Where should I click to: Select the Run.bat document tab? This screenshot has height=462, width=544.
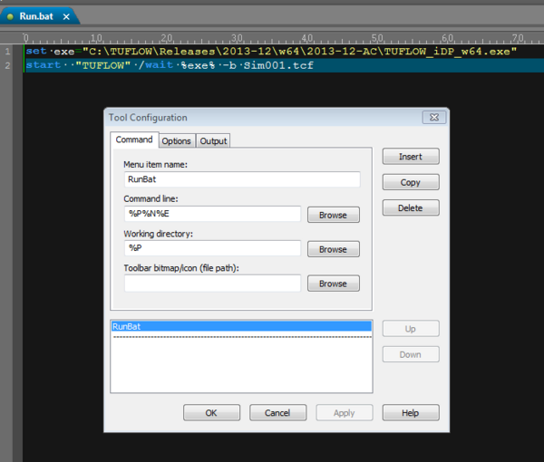coord(36,16)
